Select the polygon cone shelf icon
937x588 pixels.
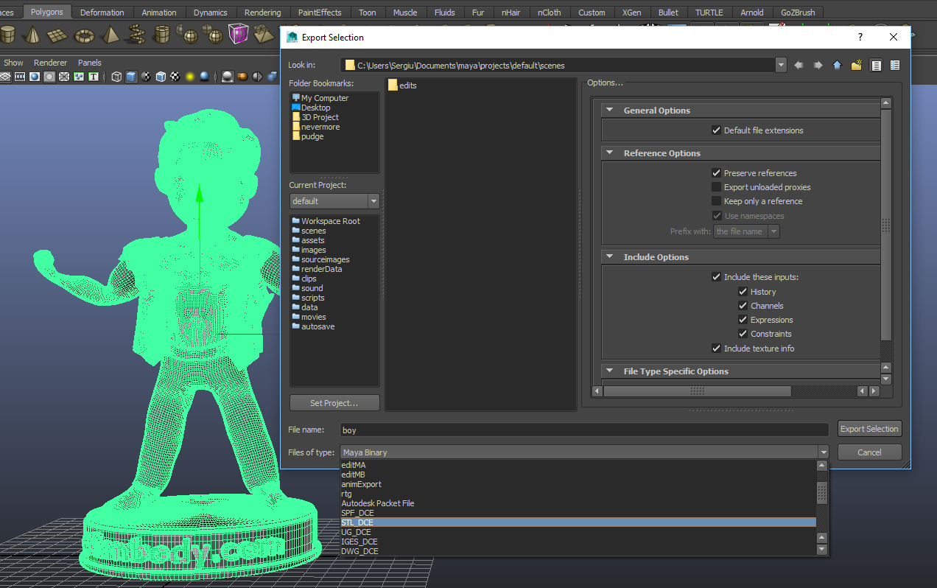tap(32, 35)
